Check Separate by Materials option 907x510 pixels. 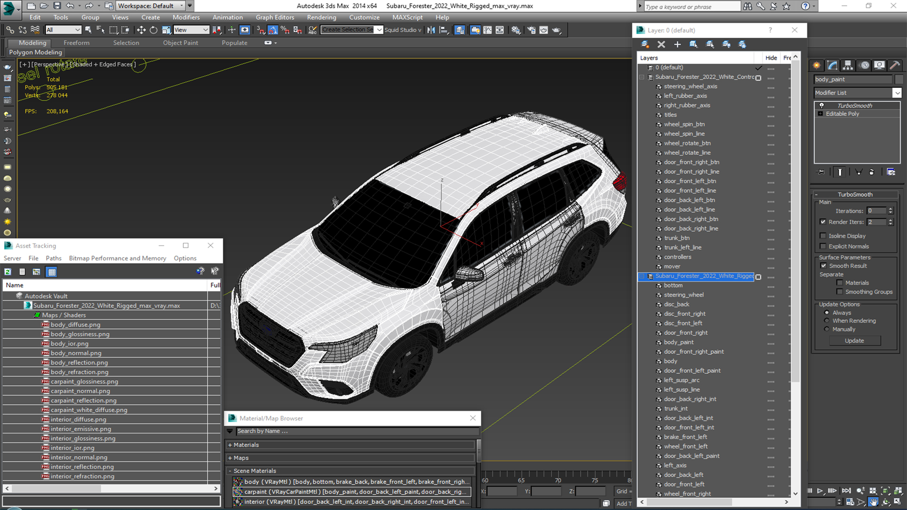pos(839,282)
